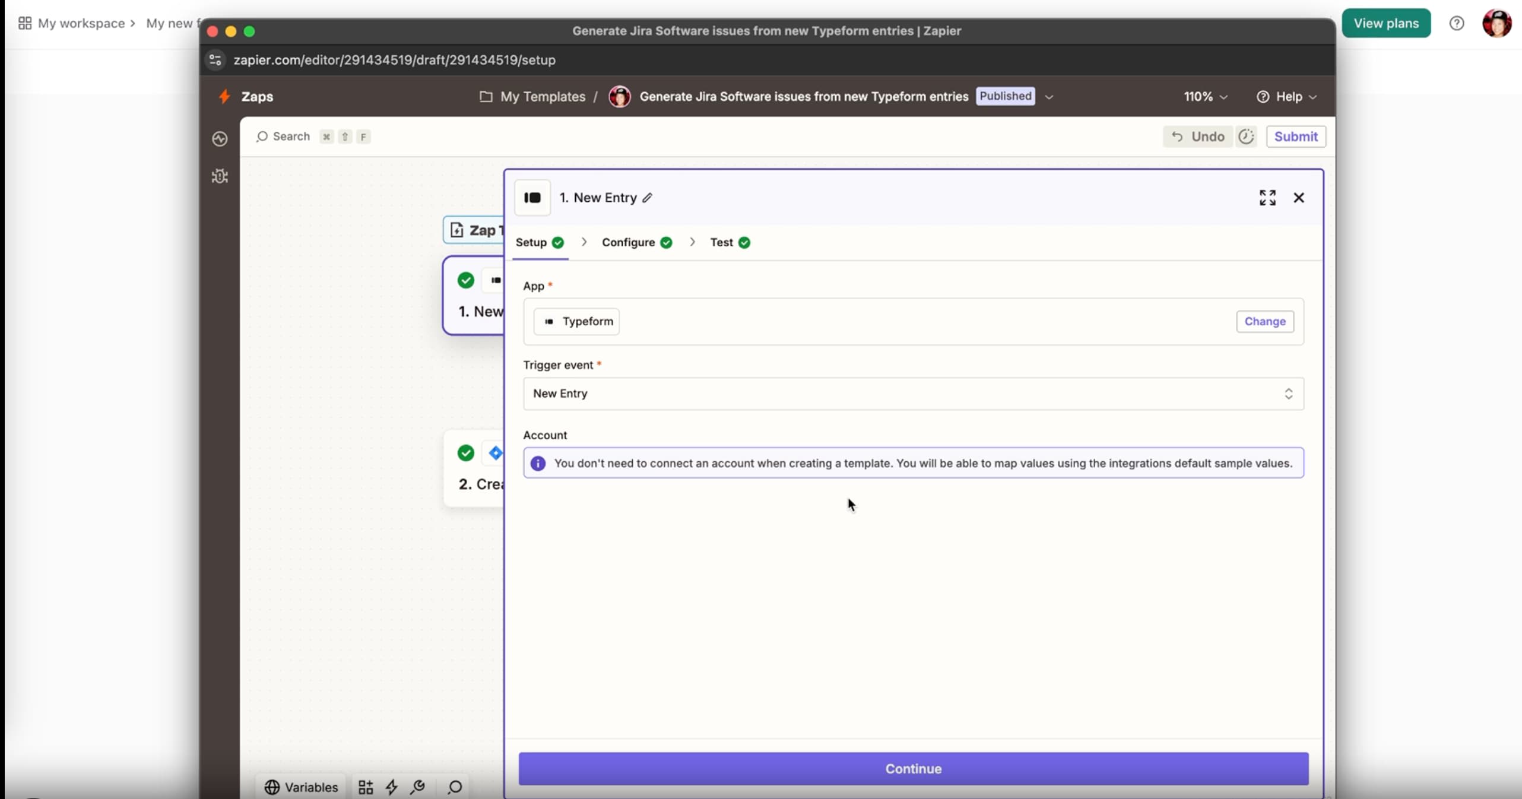Viewport: 1522px width, 799px height.
Task: Click the green check beside Configure
Action: (666, 242)
